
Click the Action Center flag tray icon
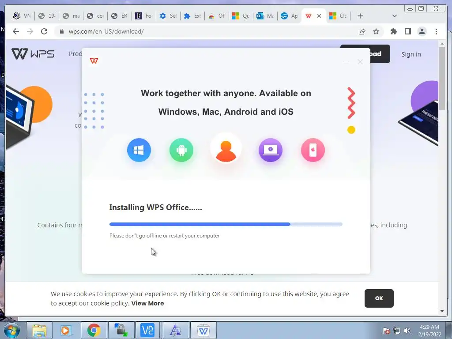386,330
